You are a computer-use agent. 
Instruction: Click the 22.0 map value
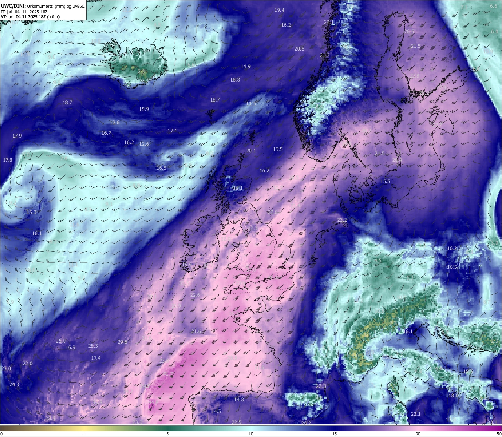pyautogui.click(x=27, y=364)
